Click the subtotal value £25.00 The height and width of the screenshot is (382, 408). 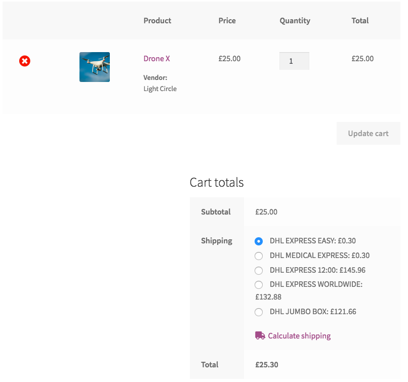[x=266, y=212]
